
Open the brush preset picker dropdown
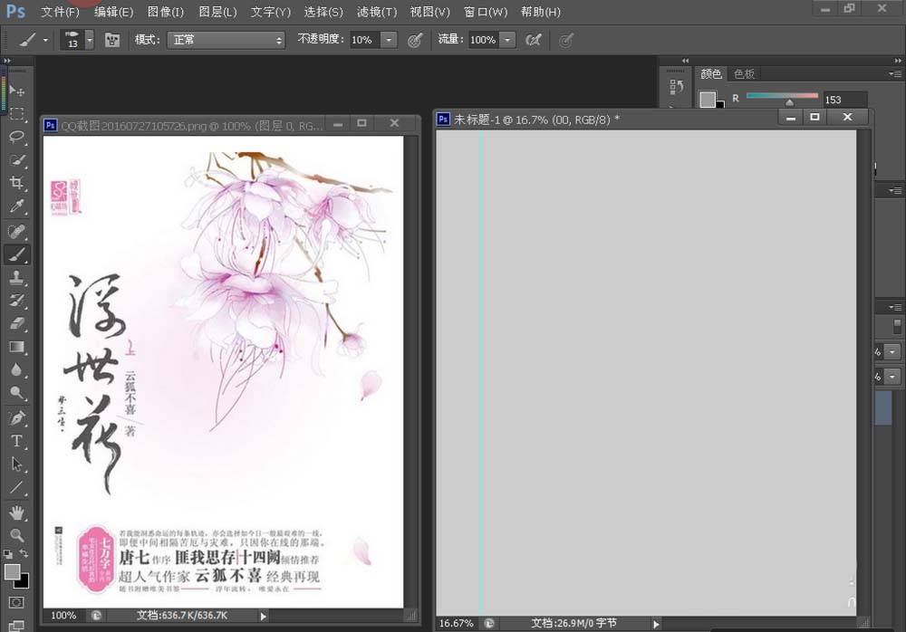point(89,40)
